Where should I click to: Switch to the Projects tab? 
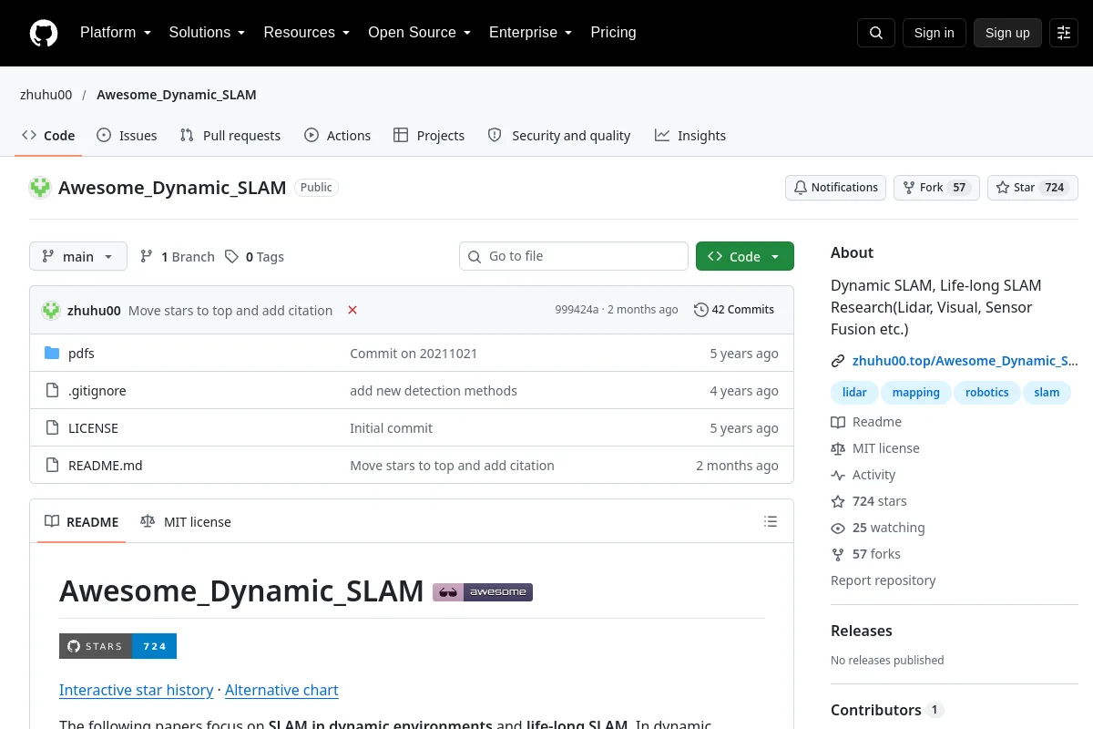coord(429,136)
